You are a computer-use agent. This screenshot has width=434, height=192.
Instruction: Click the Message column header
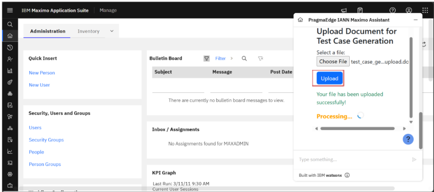(x=222, y=72)
